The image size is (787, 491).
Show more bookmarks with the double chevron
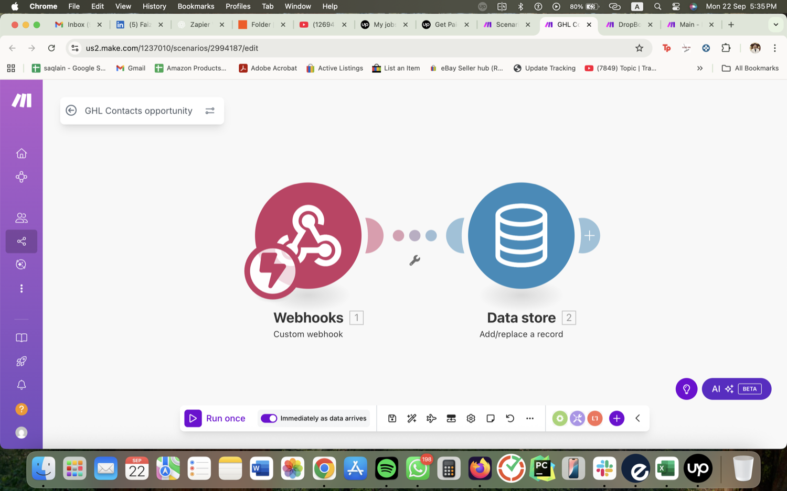click(x=699, y=68)
